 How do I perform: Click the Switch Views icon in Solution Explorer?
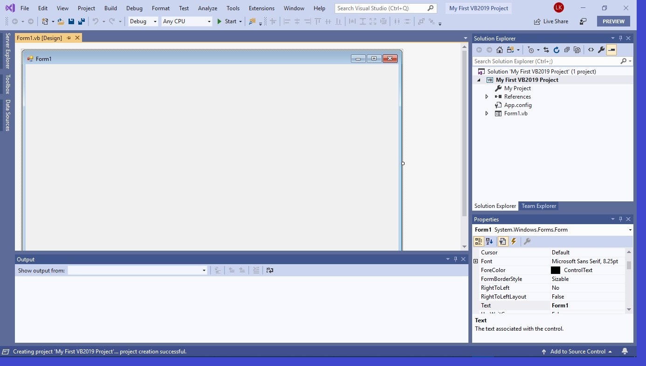click(511, 50)
